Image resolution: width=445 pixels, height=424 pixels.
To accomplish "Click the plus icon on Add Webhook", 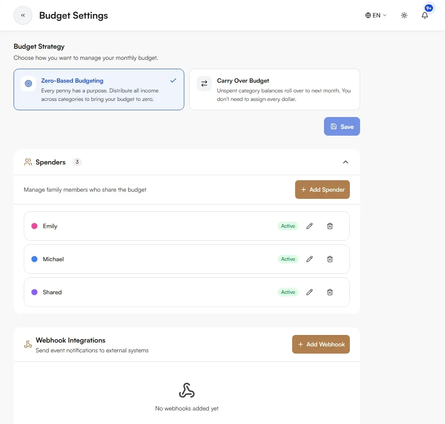I will coord(301,344).
